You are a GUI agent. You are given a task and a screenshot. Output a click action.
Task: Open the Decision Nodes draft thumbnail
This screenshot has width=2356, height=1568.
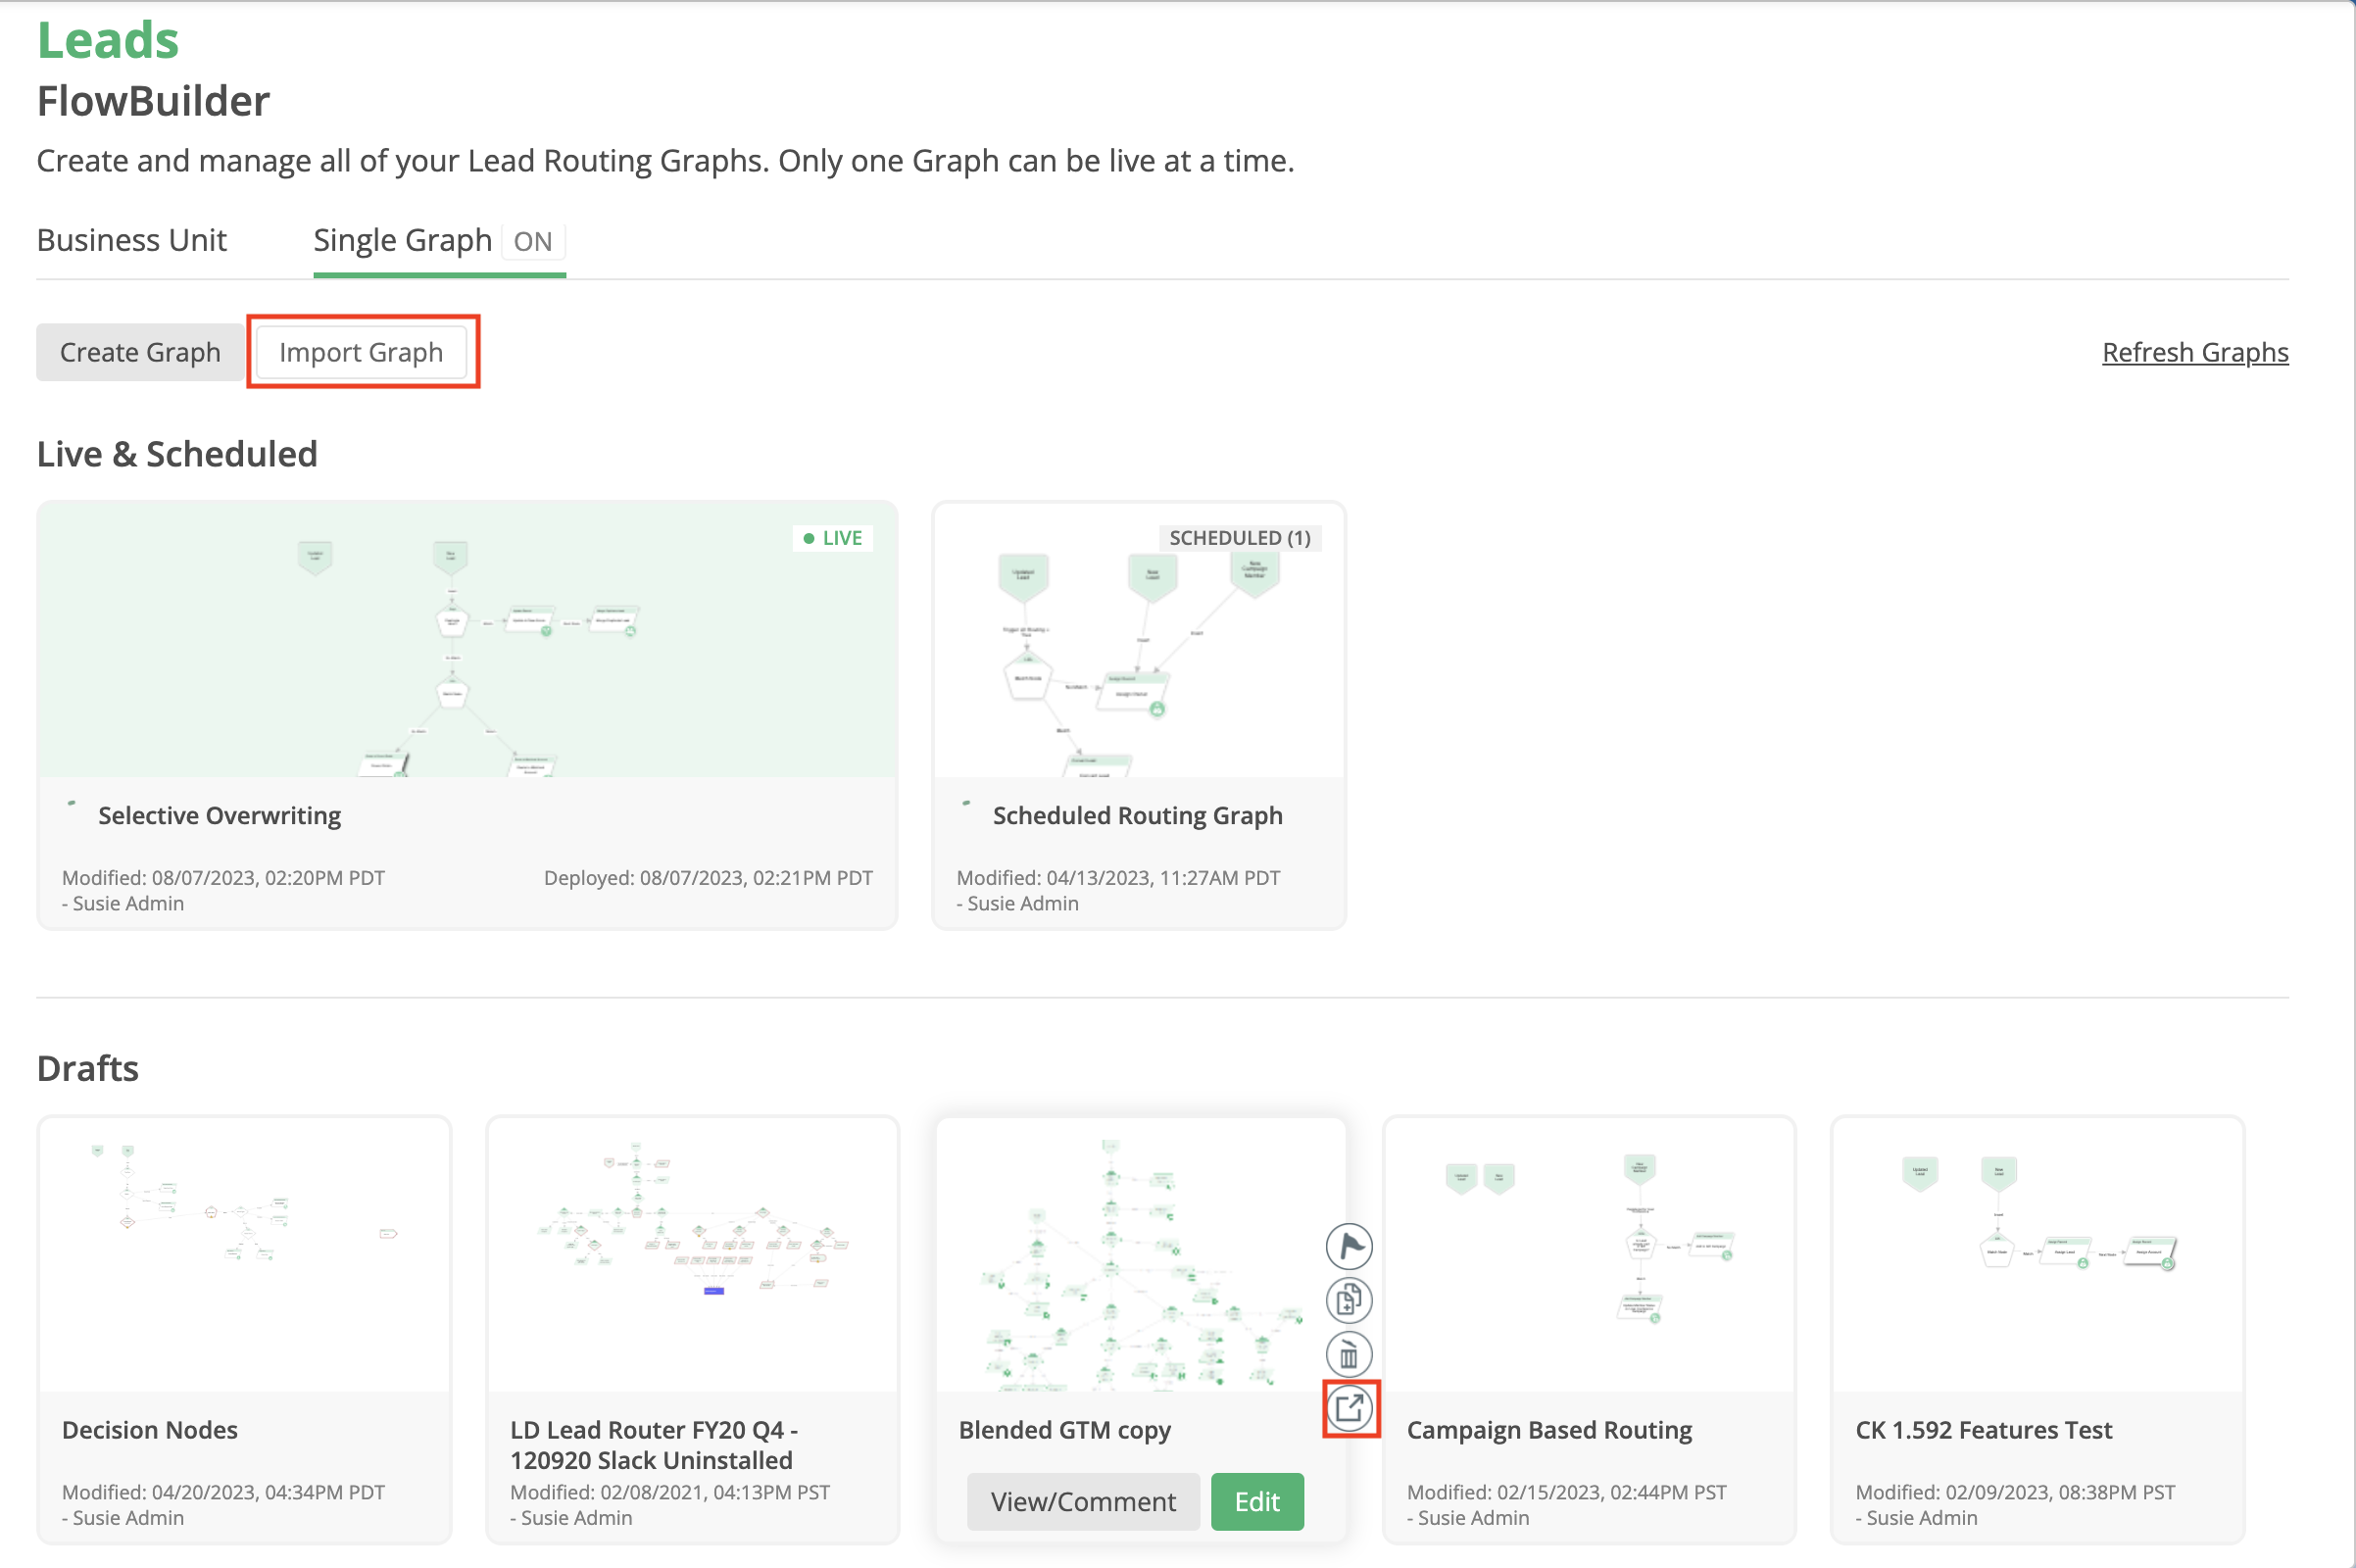pos(244,1254)
